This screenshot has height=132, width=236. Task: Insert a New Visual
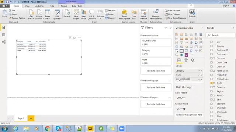(x=83, y=14)
